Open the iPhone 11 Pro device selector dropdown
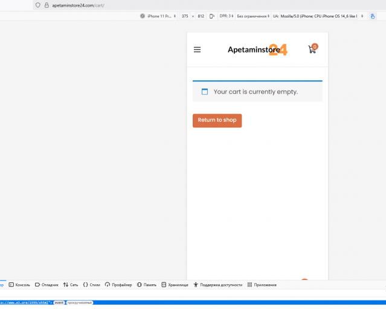Screen dimensions: 386x309 161,16
